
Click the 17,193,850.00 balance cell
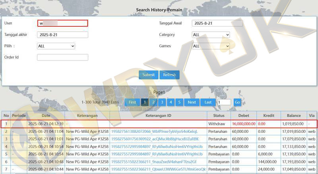click(294, 162)
